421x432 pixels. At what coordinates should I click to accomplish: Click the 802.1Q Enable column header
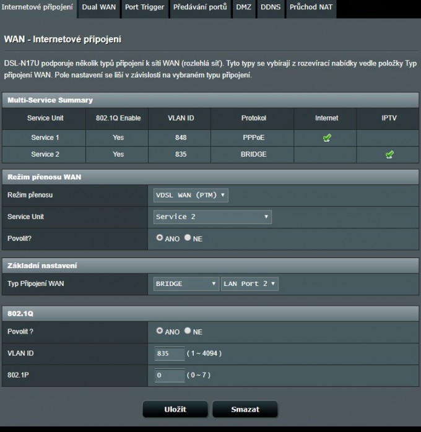(x=118, y=118)
